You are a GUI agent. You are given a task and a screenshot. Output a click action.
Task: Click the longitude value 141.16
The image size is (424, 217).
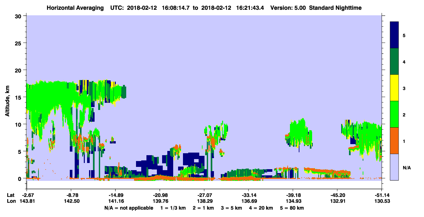tap(116, 201)
